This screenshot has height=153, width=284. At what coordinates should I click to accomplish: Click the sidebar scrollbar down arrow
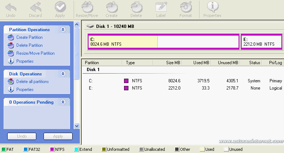[77, 126]
